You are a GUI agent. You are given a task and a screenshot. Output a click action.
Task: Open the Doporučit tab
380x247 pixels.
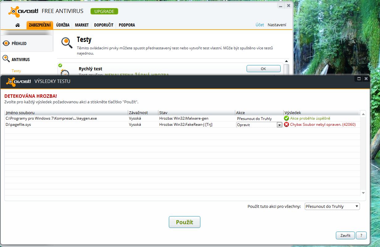[x=104, y=25]
